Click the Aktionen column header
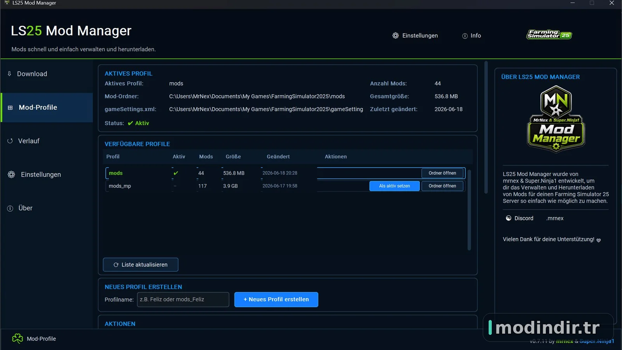This screenshot has width=622, height=350. pyautogui.click(x=336, y=157)
